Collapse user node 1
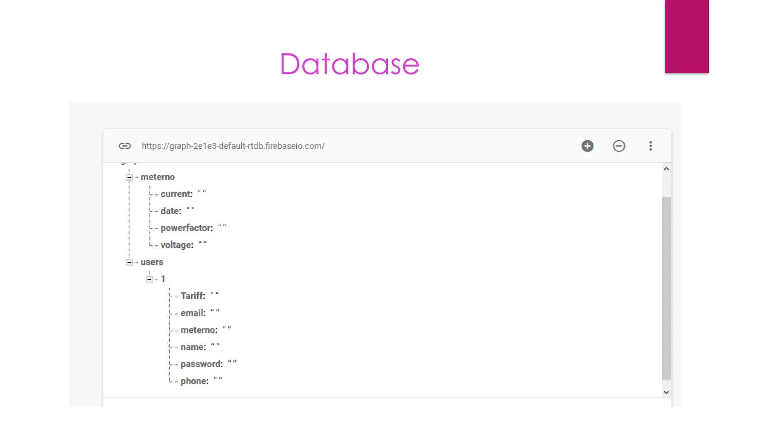The width and height of the screenshot is (777, 437). click(149, 279)
